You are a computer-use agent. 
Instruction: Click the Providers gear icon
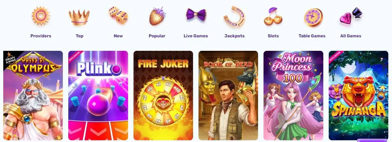pyautogui.click(x=41, y=16)
